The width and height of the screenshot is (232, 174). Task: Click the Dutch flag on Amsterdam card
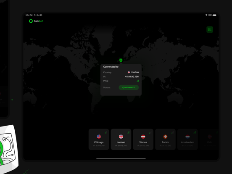point(187,137)
